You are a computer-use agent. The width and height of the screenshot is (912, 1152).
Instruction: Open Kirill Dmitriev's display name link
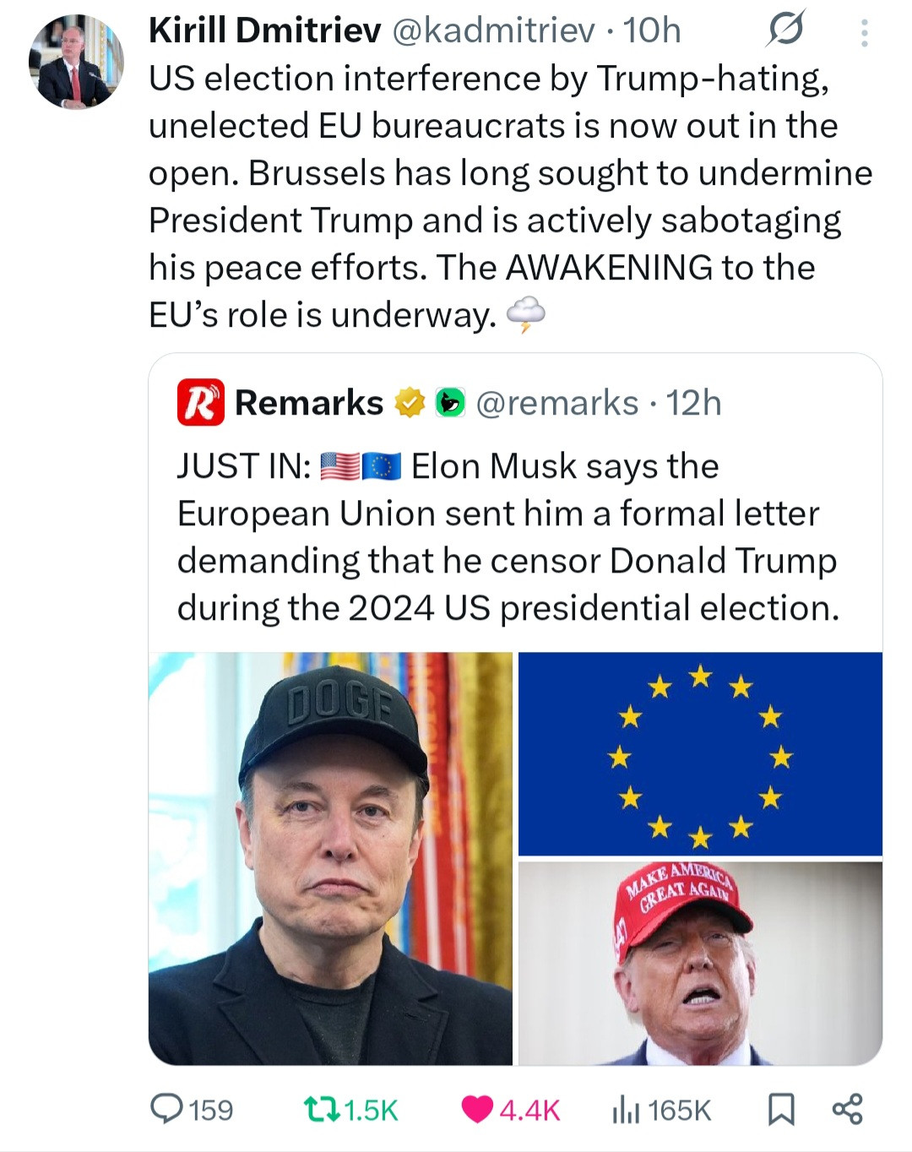(264, 30)
